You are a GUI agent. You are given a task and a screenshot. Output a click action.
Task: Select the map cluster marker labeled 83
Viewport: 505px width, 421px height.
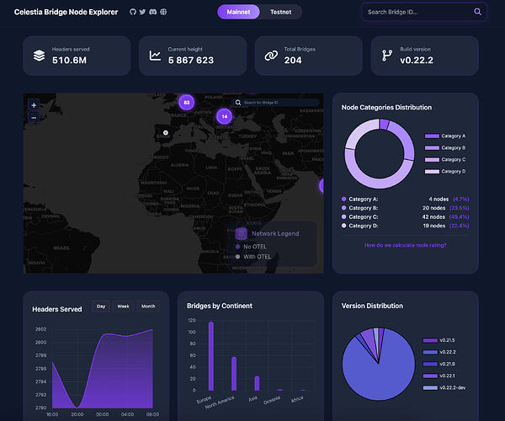[187, 103]
